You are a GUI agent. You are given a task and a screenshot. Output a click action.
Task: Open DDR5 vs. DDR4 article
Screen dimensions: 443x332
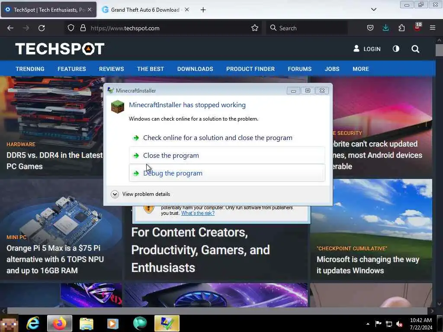click(55, 161)
